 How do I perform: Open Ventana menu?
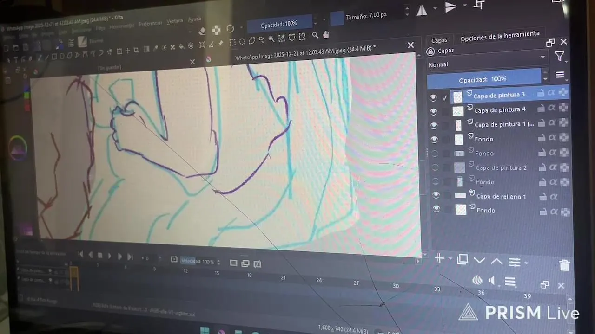[x=175, y=21]
